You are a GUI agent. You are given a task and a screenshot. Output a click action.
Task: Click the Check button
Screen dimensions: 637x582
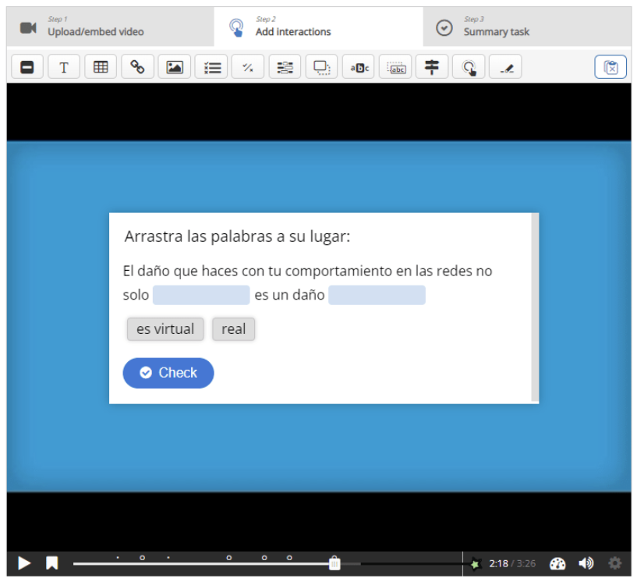pos(168,373)
